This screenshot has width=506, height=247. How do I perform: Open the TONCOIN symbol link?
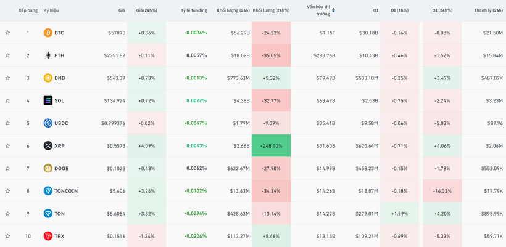[66, 191]
